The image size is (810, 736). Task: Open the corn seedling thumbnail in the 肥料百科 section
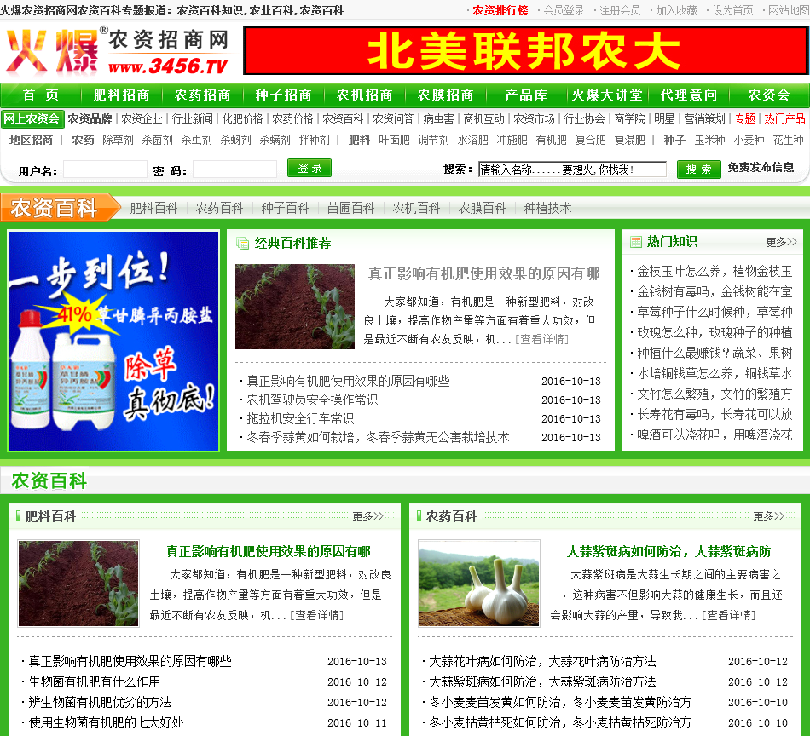tap(78, 584)
